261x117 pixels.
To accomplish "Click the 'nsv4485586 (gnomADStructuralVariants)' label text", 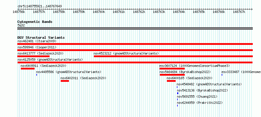I will click(69, 72).
